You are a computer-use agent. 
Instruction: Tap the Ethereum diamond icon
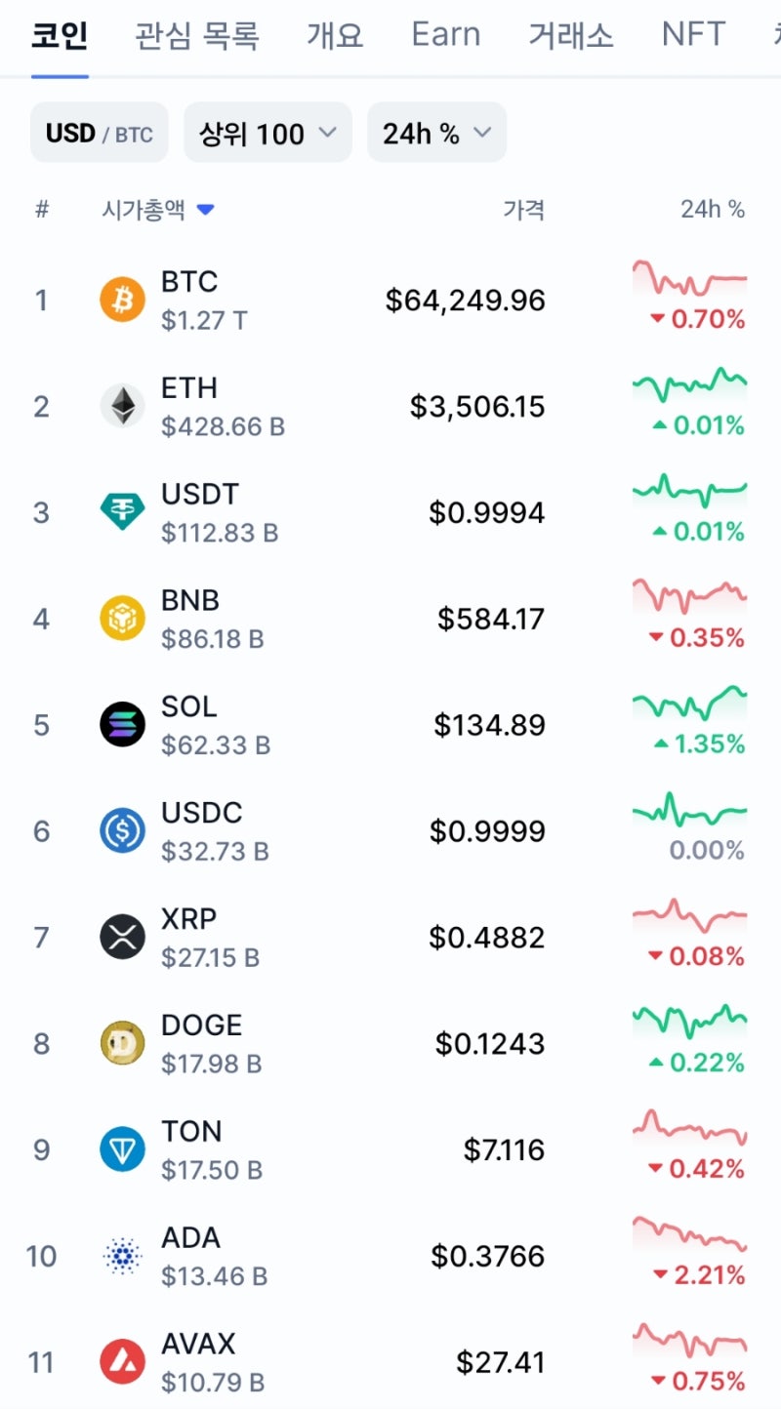[122, 406]
